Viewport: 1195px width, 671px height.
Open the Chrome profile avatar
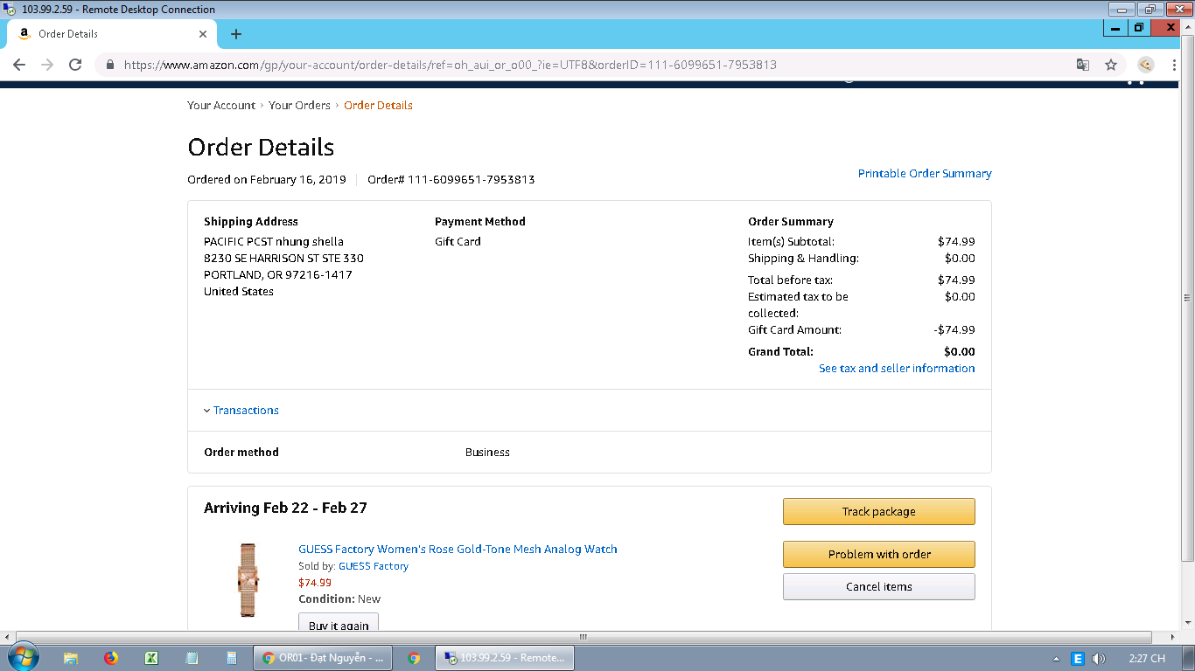[x=1145, y=65]
